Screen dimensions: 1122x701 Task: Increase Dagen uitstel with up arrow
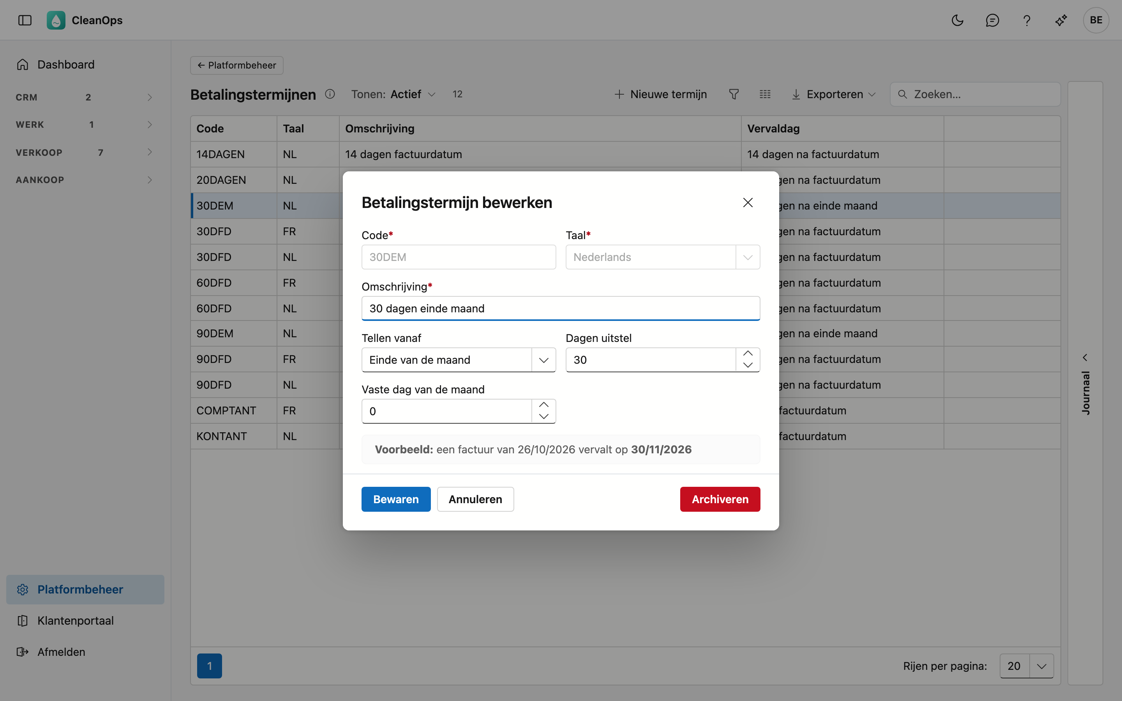pos(747,353)
